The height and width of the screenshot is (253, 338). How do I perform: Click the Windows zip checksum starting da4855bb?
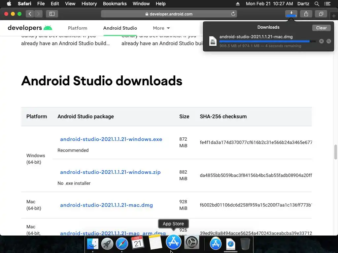[x=256, y=175]
